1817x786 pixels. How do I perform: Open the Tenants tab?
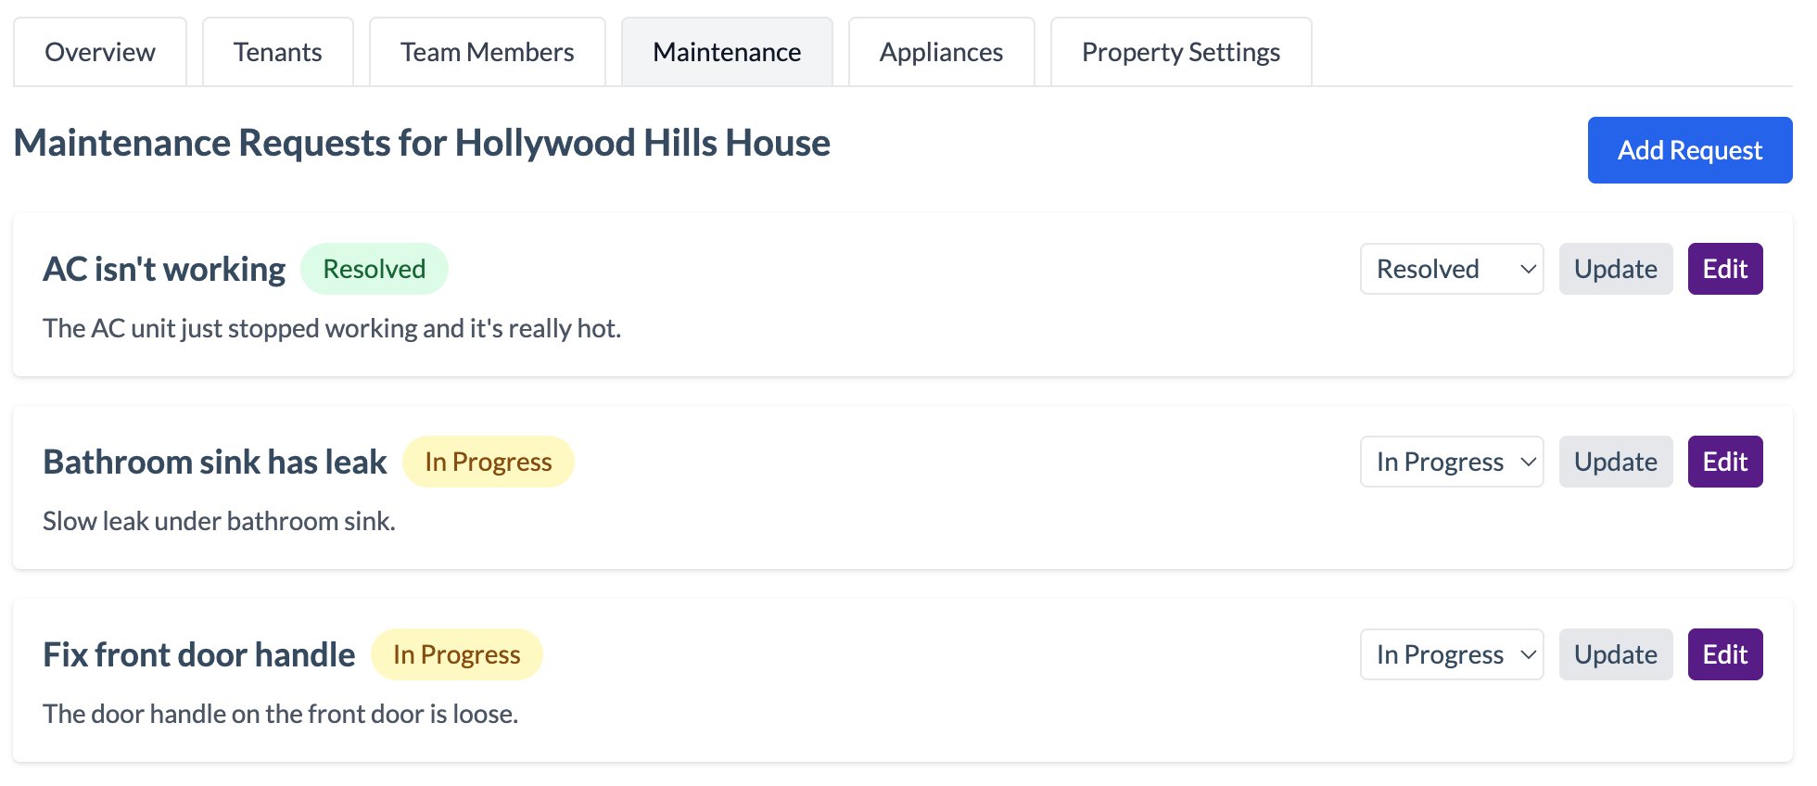coord(276,52)
